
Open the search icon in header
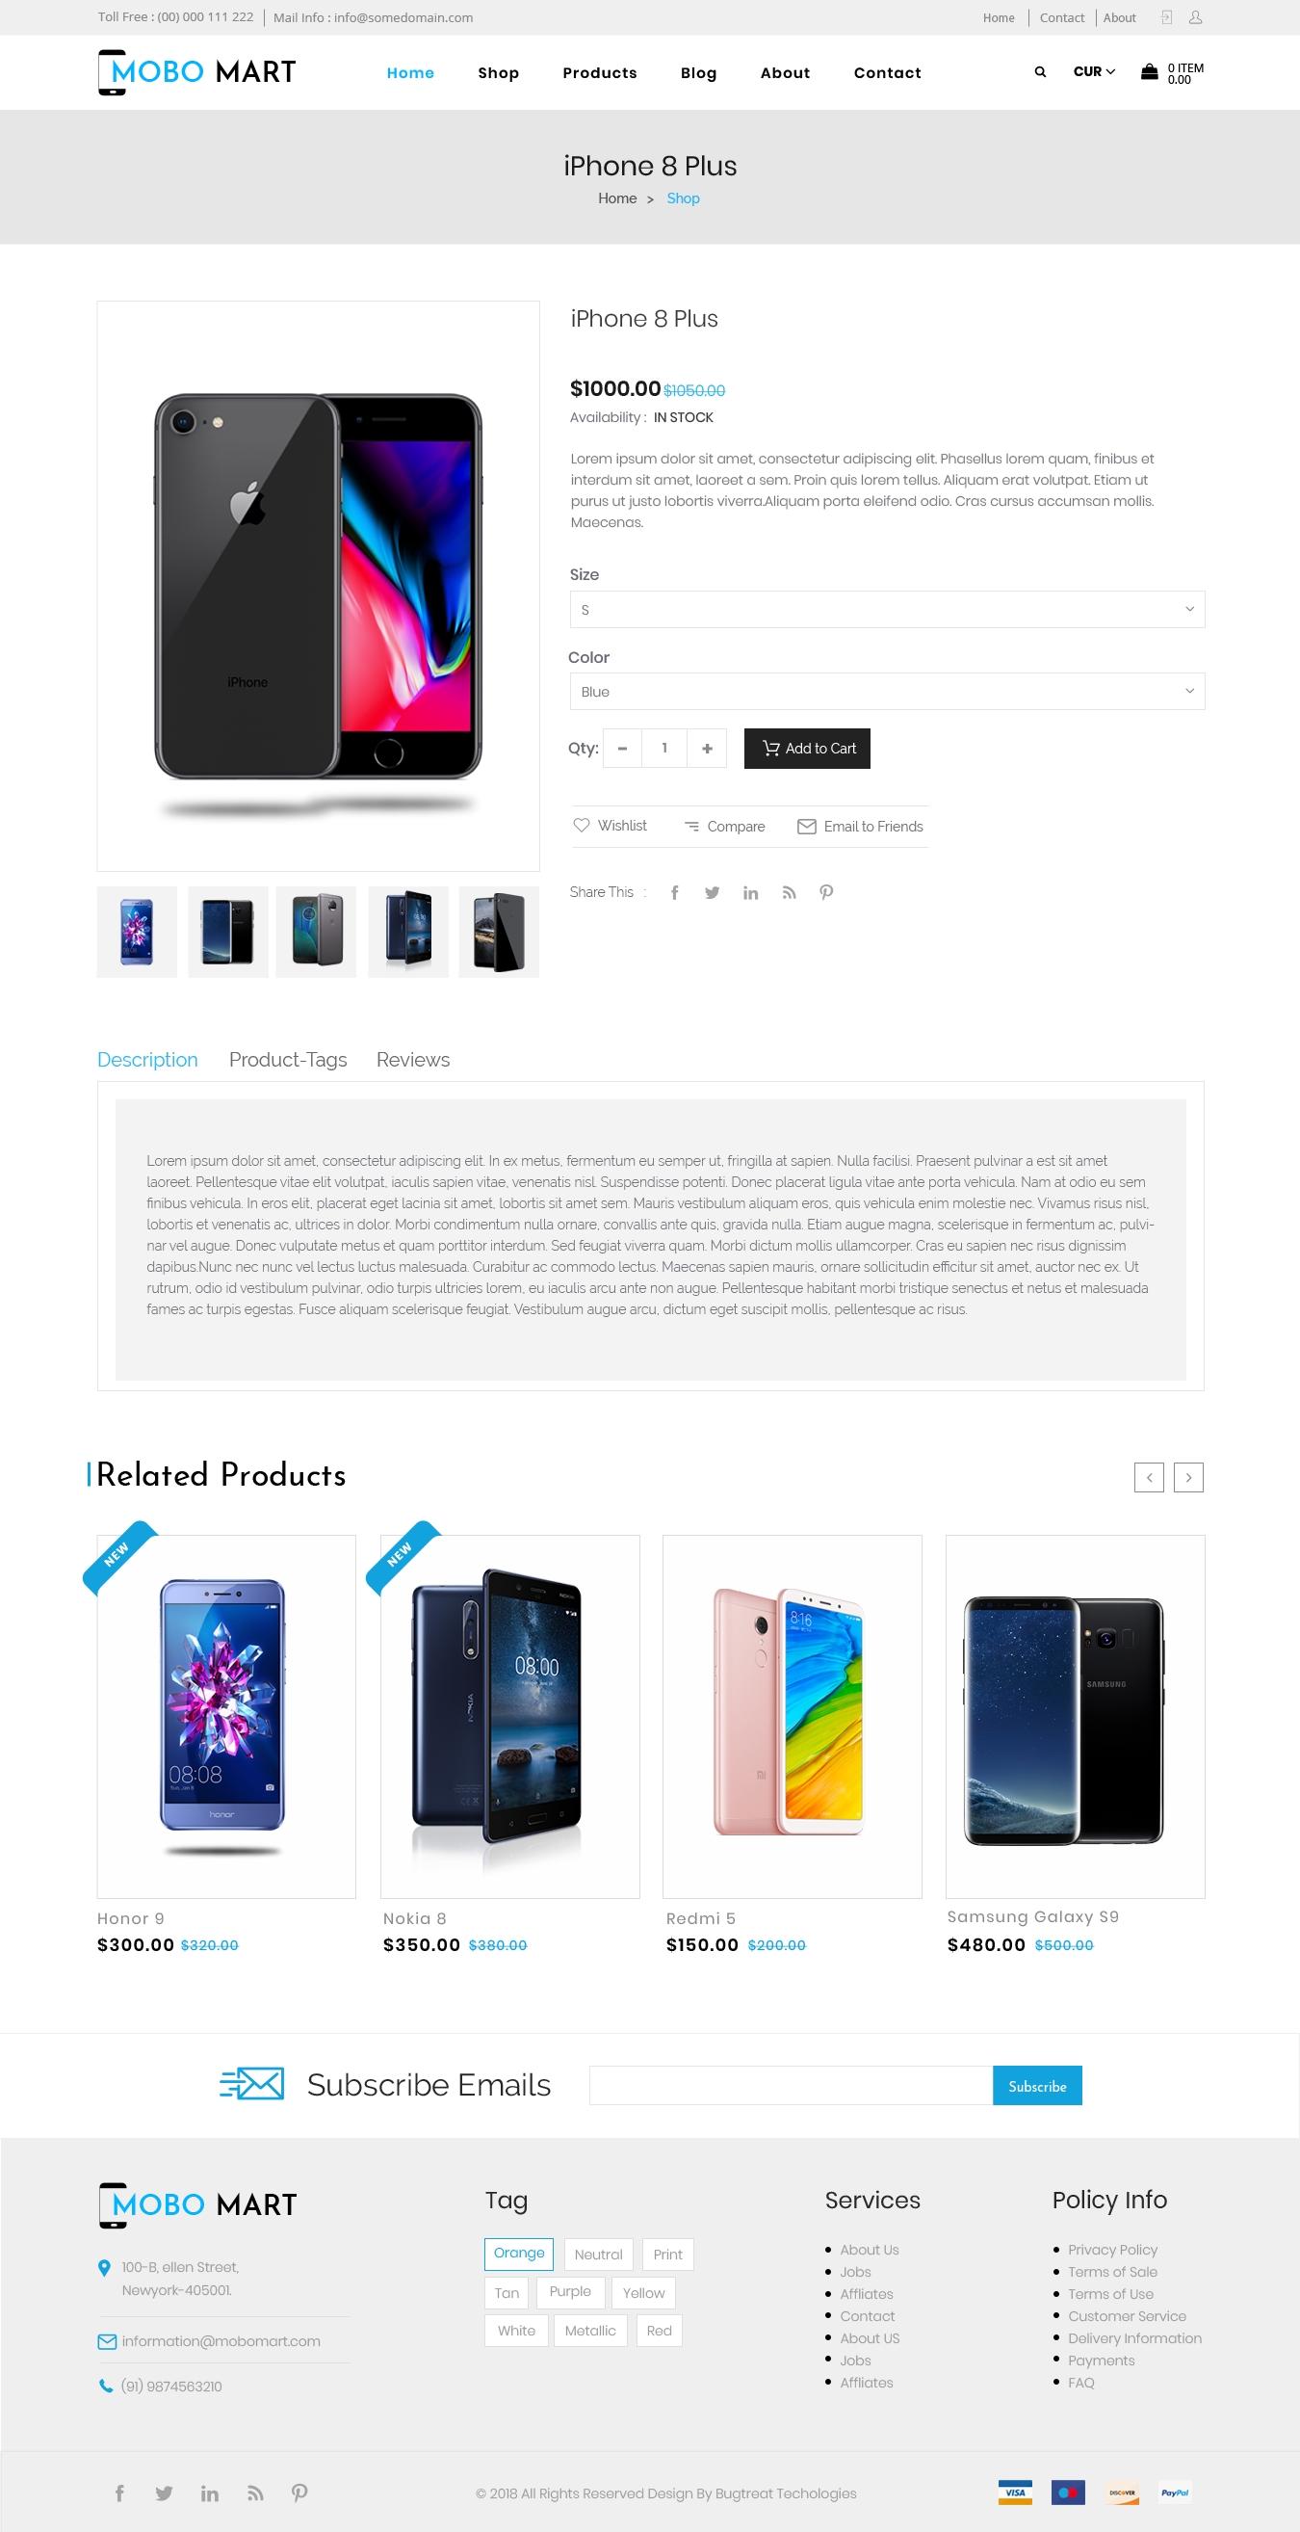pyautogui.click(x=1040, y=71)
